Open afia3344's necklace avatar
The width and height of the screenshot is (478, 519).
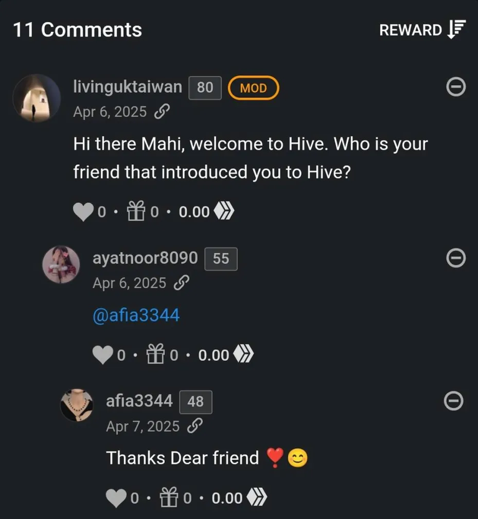click(x=77, y=405)
